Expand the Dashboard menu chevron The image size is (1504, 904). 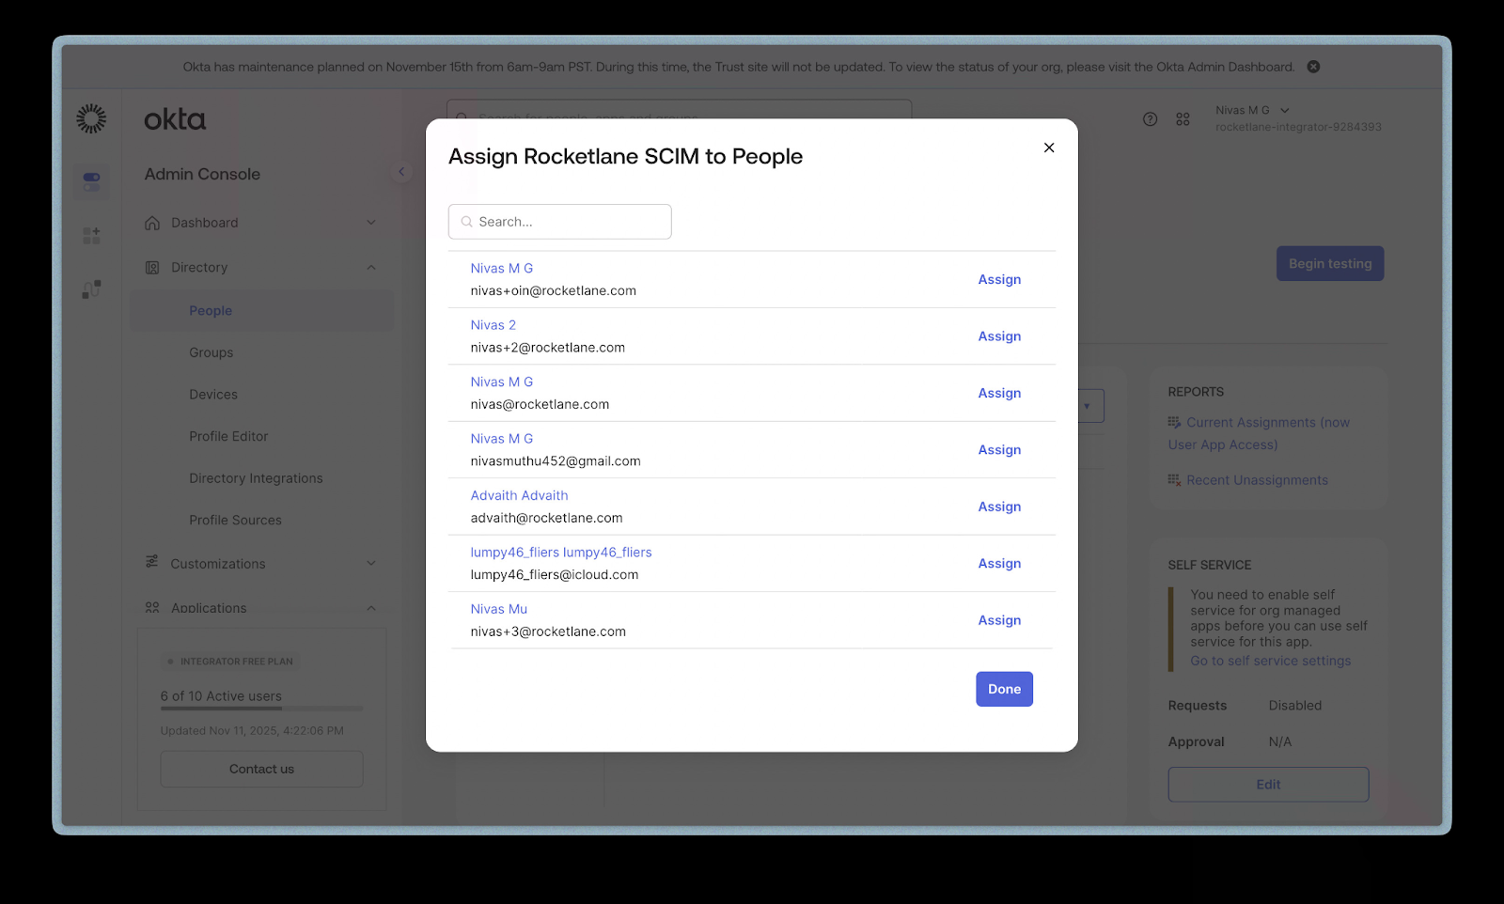[x=371, y=223]
